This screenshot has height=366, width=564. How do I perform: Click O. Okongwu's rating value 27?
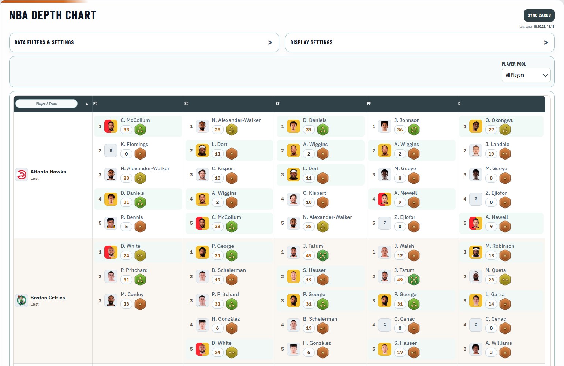[x=491, y=130]
